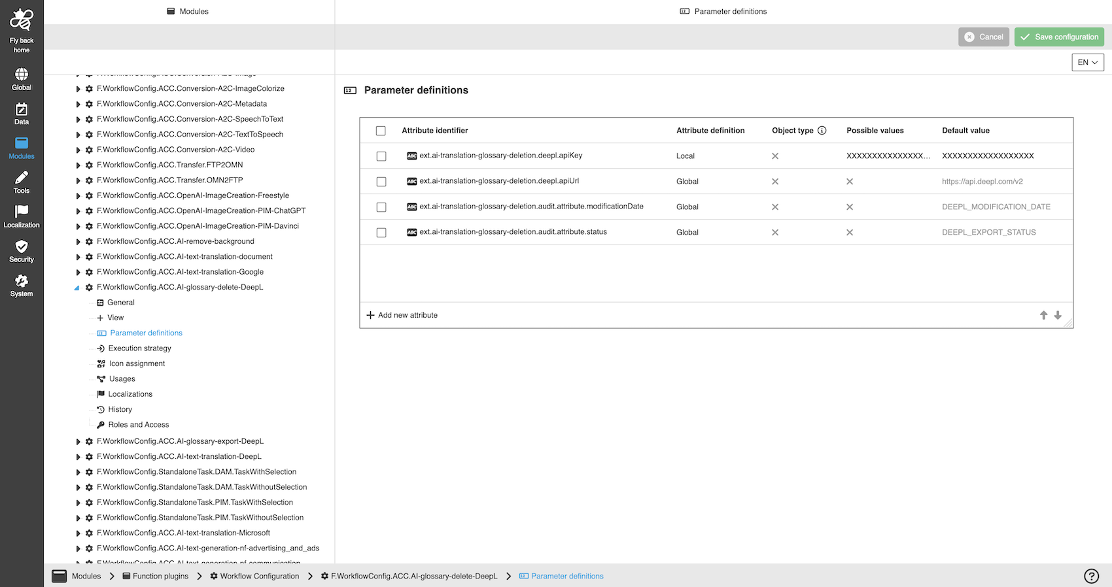1112x587 pixels.
Task: Click the help question mark icon
Action: click(x=1091, y=576)
